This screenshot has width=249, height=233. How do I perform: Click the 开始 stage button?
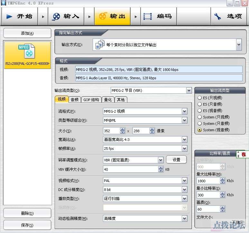click(20, 16)
